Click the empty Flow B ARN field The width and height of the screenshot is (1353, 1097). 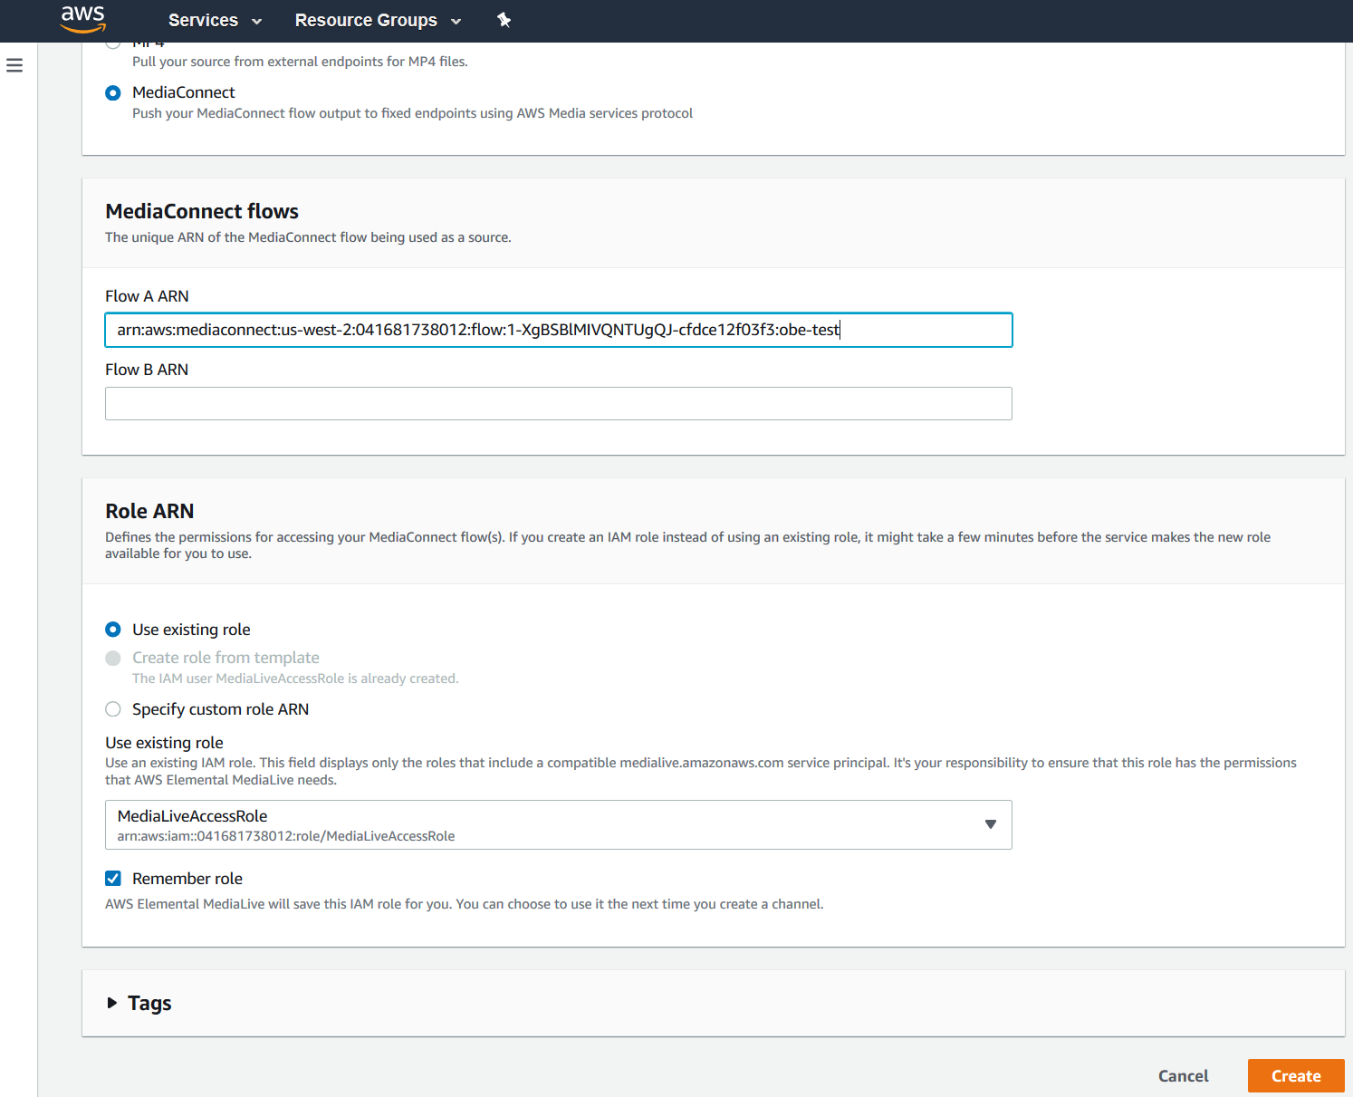(558, 404)
